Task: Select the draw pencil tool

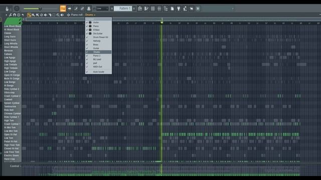Action: [x=29, y=15]
